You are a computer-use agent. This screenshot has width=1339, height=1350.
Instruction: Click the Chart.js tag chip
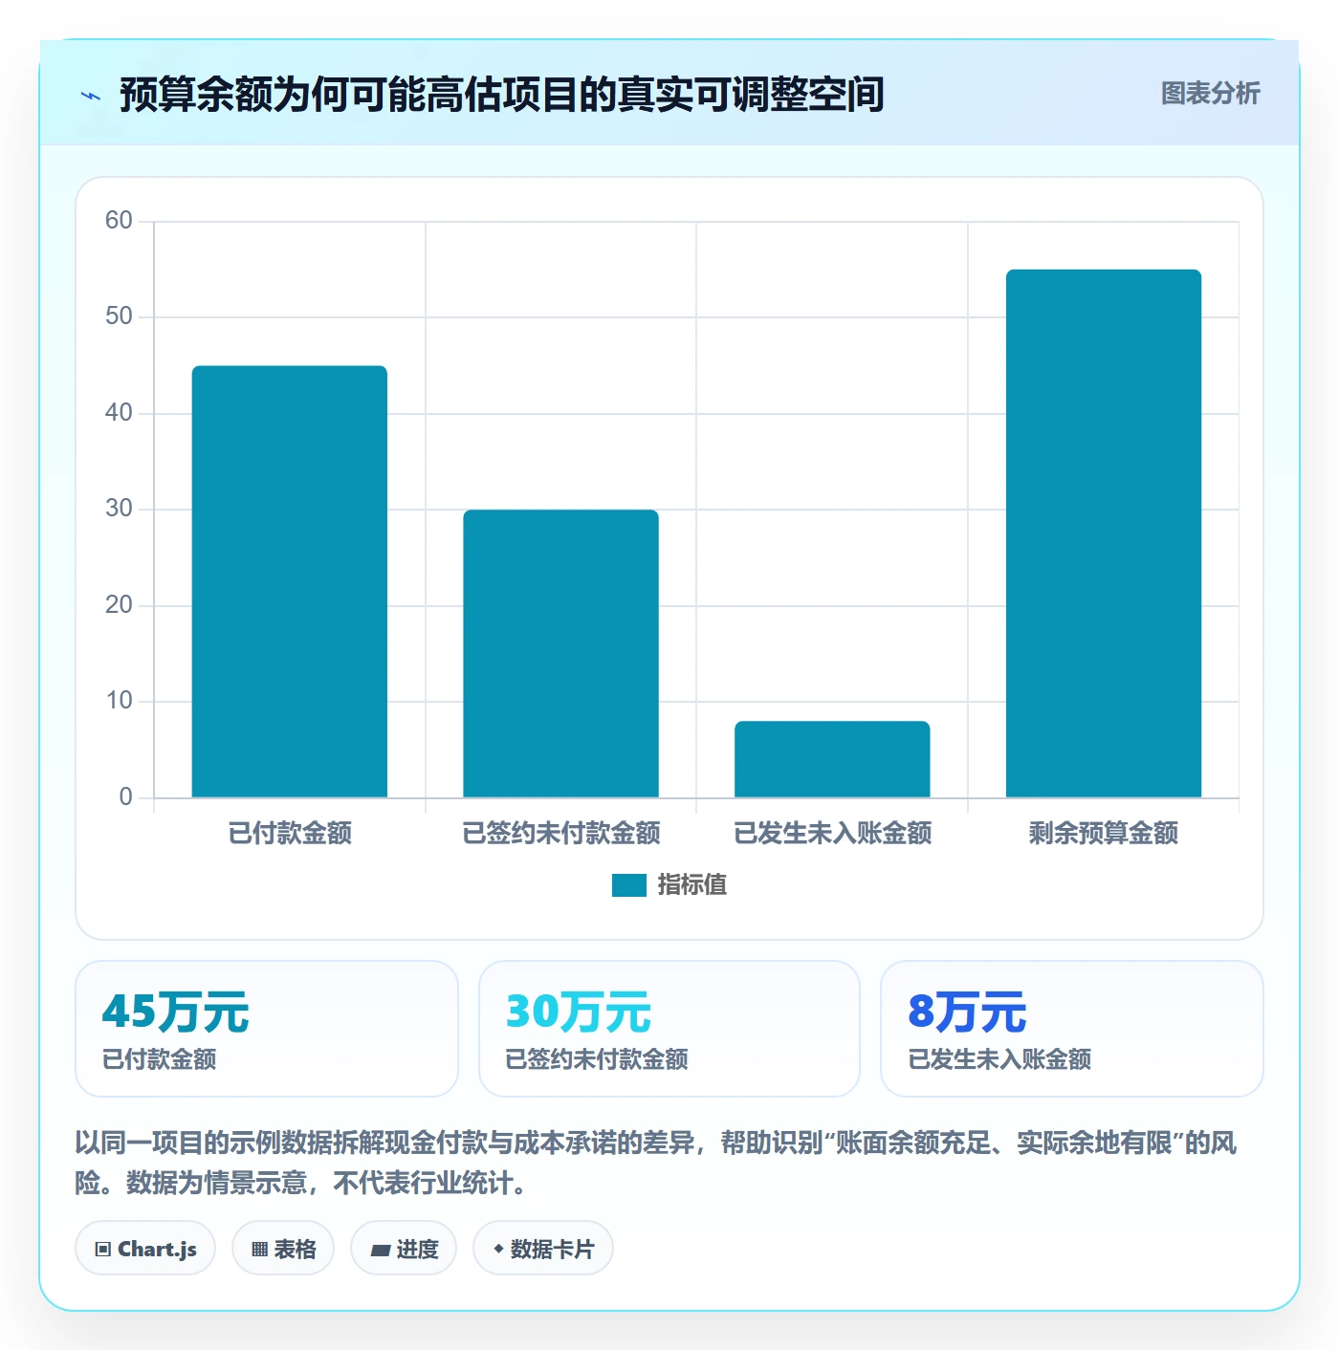point(145,1248)
